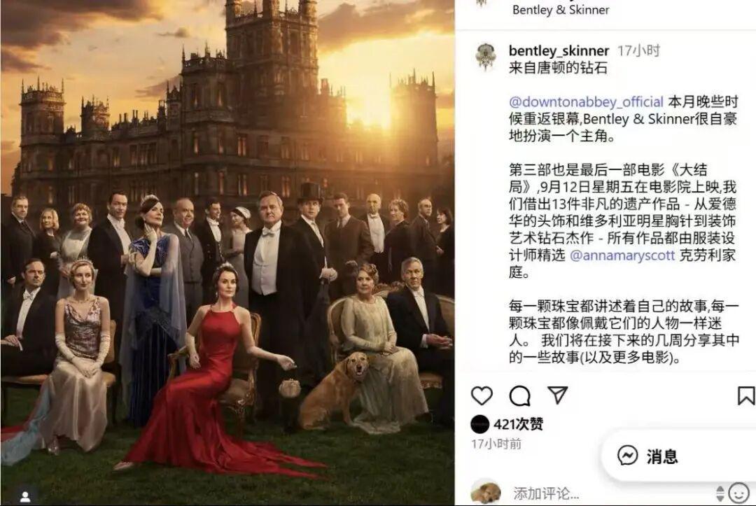Open the @downtonabbey_official mention link
756x506 pixels.
[586, 102]
